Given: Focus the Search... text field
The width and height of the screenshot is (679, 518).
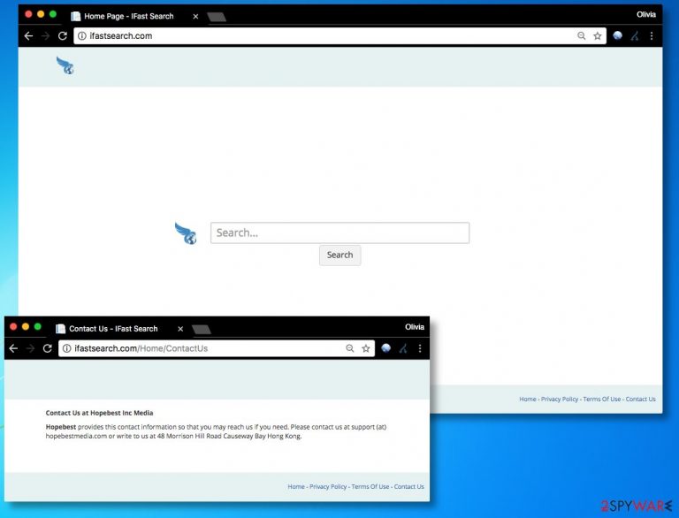Looking at the screenshot, I should [x=339, y=233].
